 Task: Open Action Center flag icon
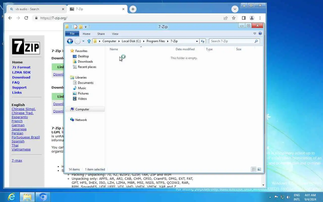coord(276,197)
